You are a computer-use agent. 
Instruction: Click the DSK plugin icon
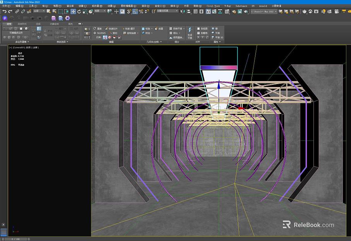[x=54, y=18]
